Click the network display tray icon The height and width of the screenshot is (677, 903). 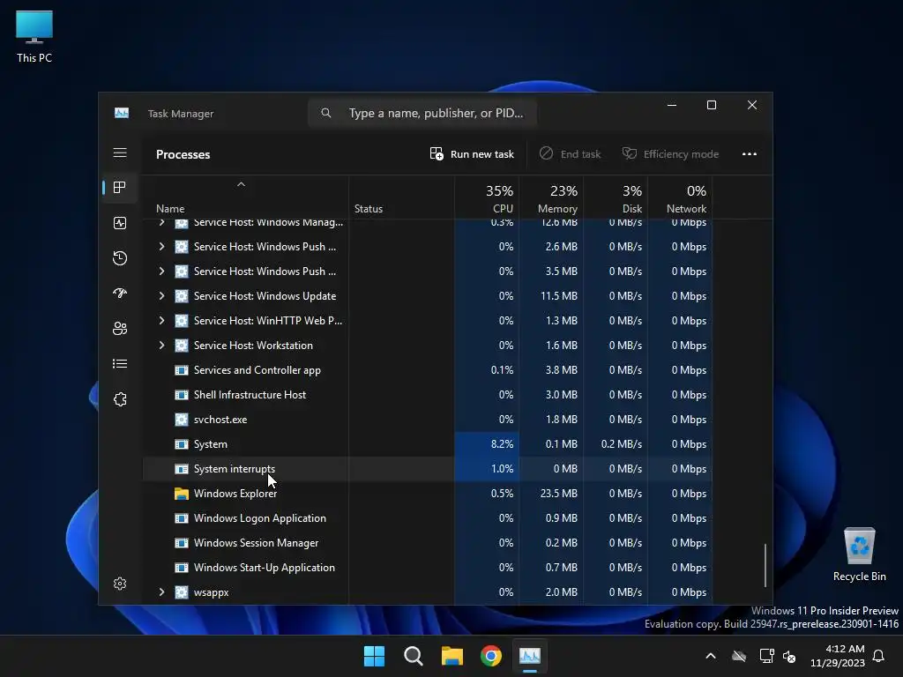[766, 656]
